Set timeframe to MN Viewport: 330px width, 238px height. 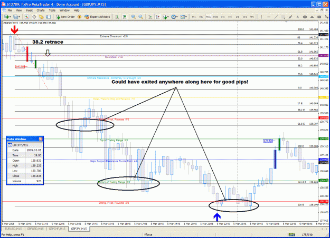252,17
